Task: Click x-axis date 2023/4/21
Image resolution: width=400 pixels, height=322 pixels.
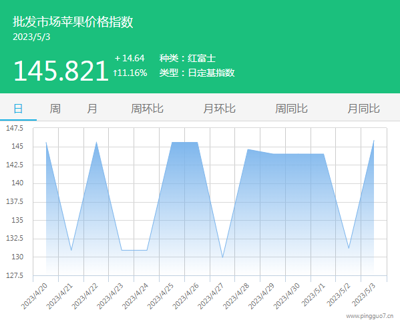Action: click(59, 296)
